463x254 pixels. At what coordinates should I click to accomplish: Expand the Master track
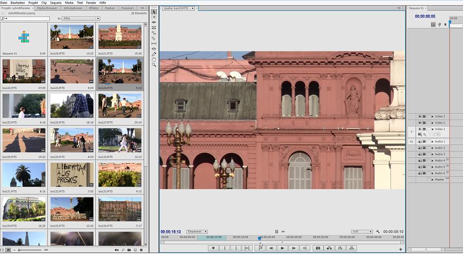click(433, 179)
